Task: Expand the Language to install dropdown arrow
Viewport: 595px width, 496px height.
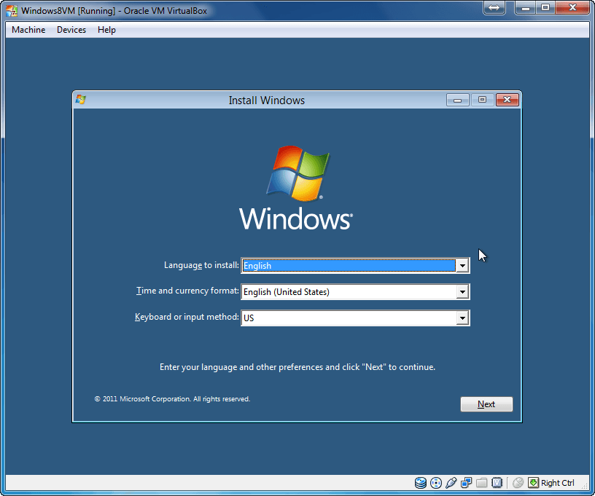Action: (462, 266)
